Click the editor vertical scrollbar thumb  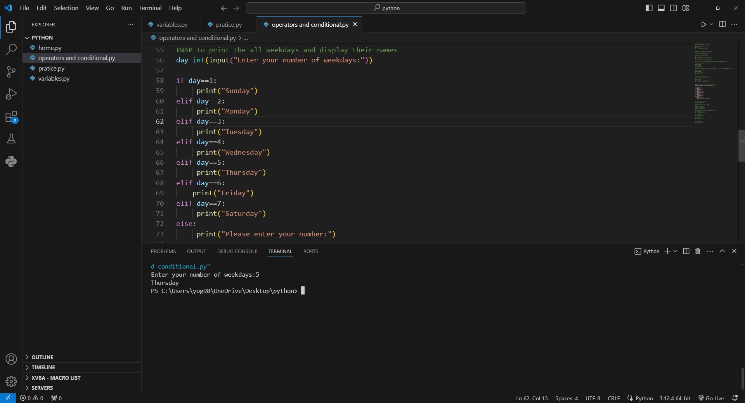[742, 146]
